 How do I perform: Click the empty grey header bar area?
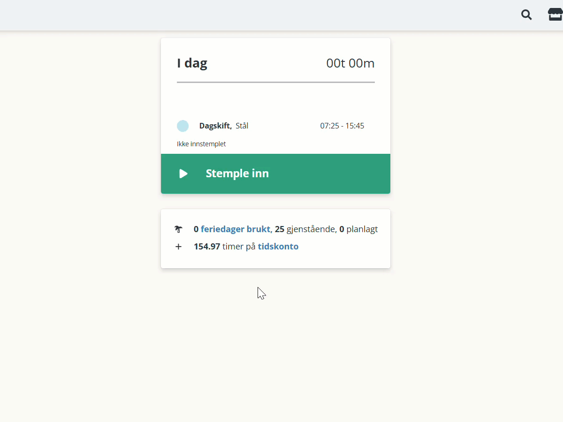258,15
